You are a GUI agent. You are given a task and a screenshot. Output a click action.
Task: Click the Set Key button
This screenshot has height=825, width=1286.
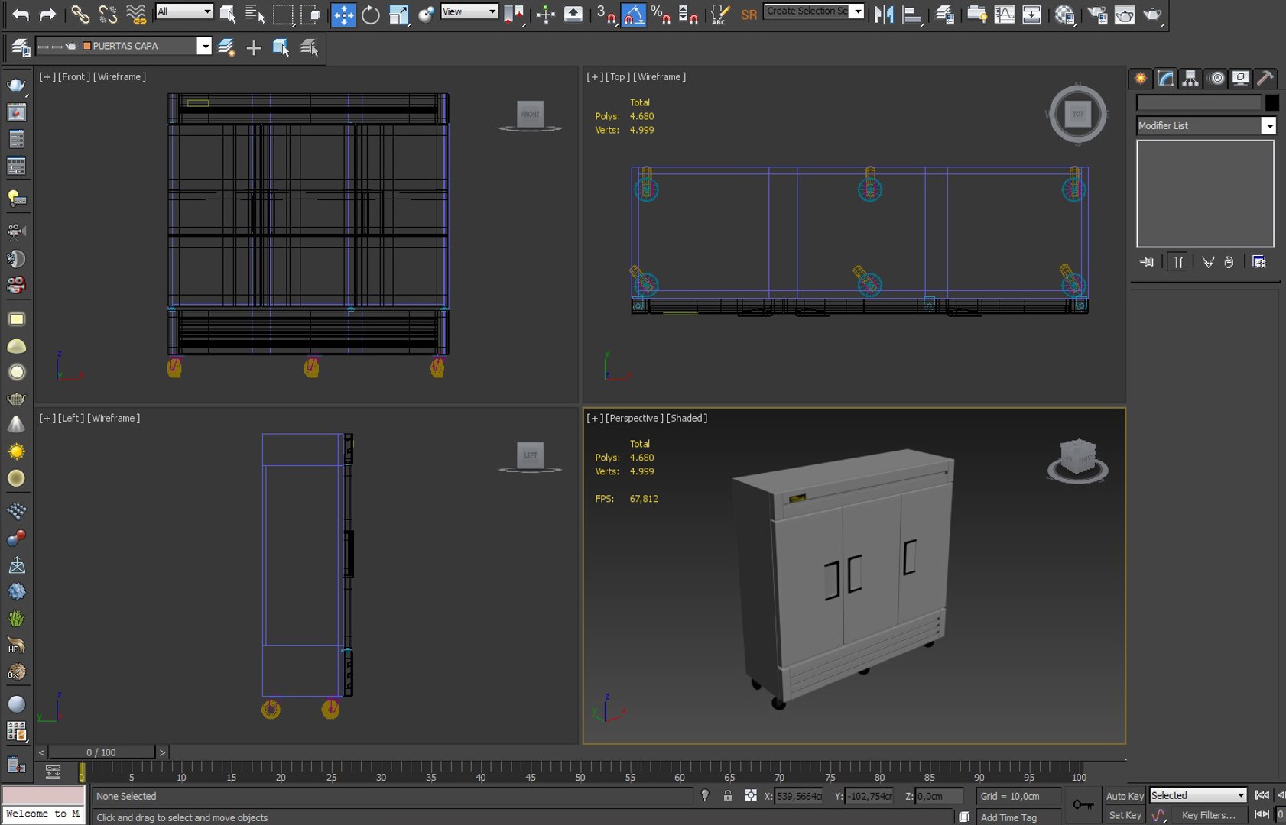[1125, 815]
